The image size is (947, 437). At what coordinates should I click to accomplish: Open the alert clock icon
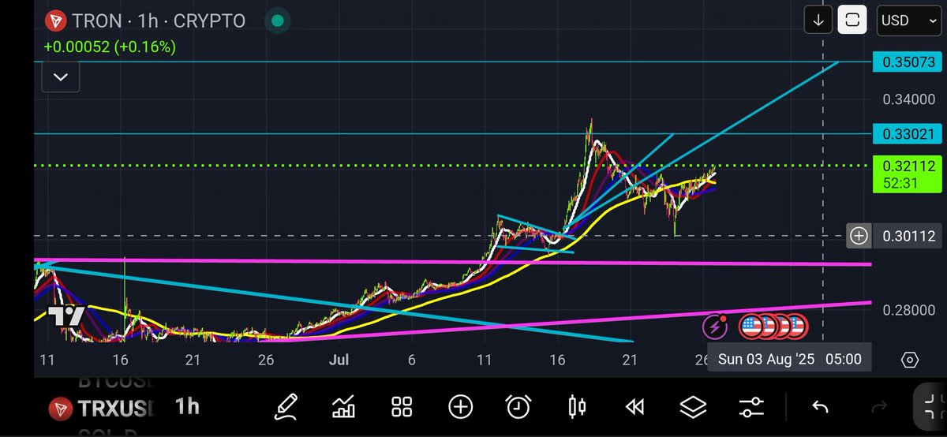(518, 407)
